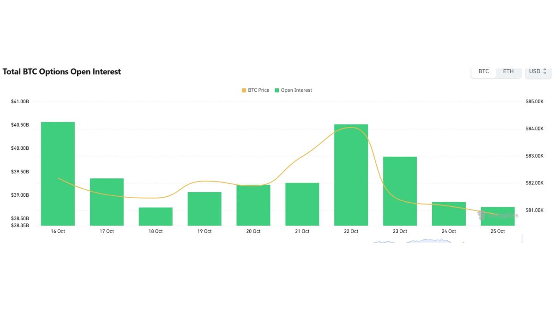Select the 21 Oct open interest bar

pos(302,204)
